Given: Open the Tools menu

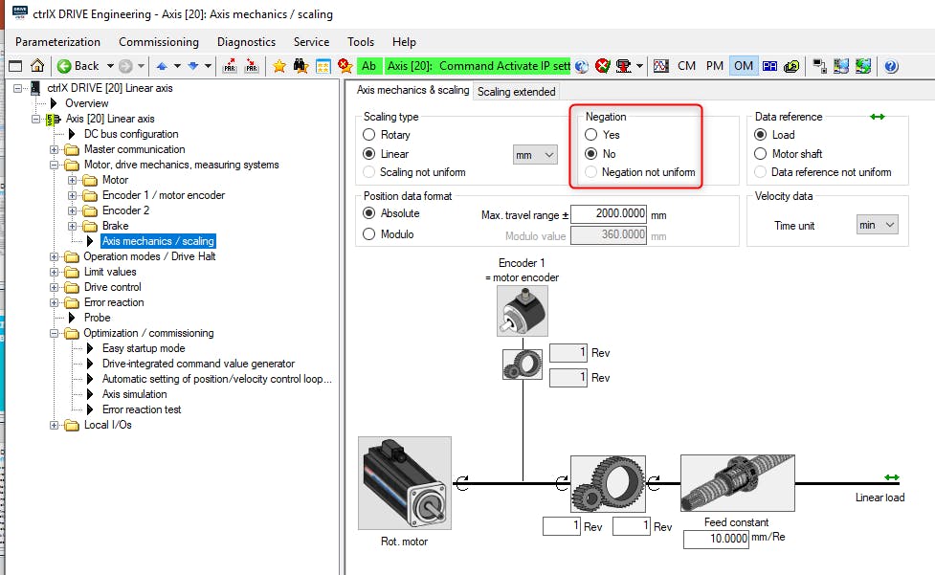Looking at the screenshot, I should (x=361, y=42).
